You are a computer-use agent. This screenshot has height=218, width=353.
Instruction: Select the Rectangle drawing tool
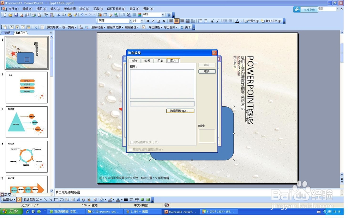tap(56, 200)
